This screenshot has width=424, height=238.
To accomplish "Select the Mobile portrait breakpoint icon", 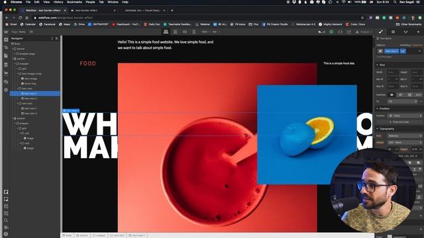I will pyautogui.click(x=193, y=32).
